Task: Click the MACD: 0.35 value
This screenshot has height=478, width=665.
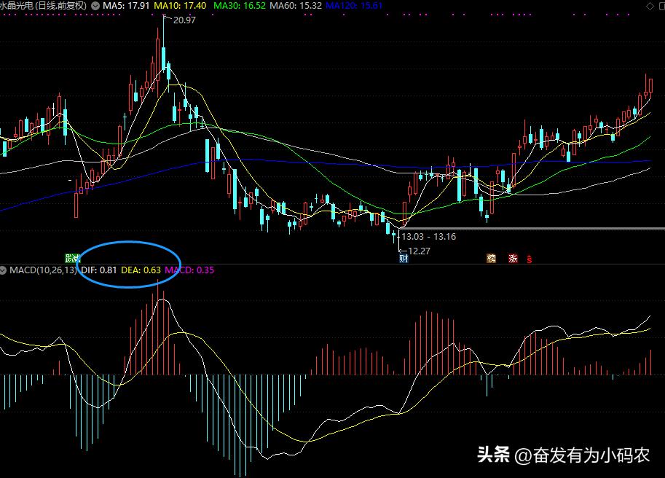Action: [x=189, y=270]
